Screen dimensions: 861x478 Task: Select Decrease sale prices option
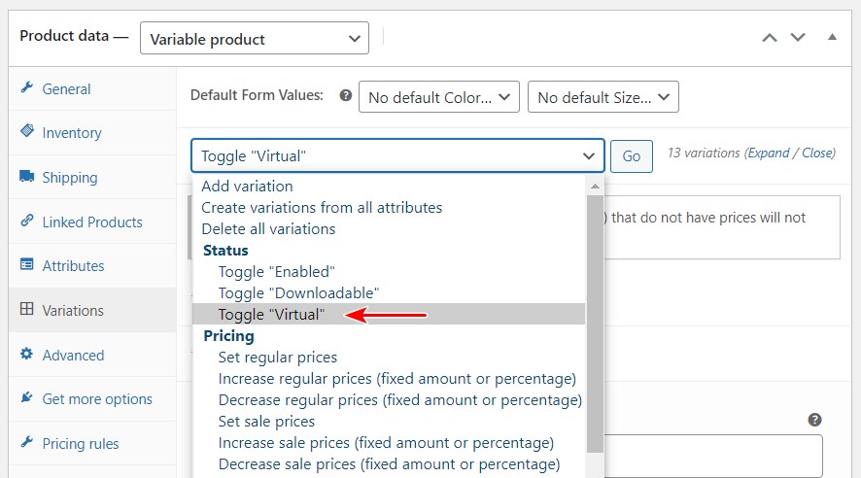coord(390,464)
